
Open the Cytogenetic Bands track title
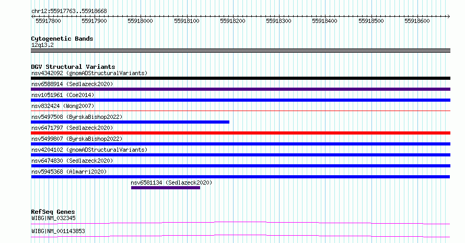[x=62, y=39]
